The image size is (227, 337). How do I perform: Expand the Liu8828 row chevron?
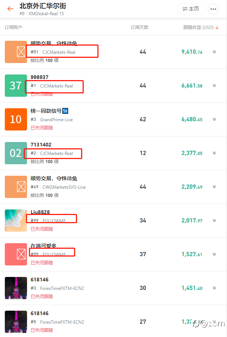214,221
